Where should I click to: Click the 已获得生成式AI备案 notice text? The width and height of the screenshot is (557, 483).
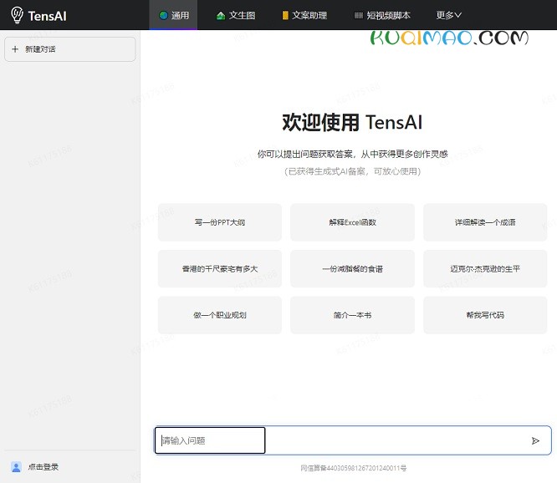point(352,171)
